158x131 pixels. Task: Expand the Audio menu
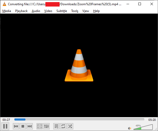coord(36,11)
